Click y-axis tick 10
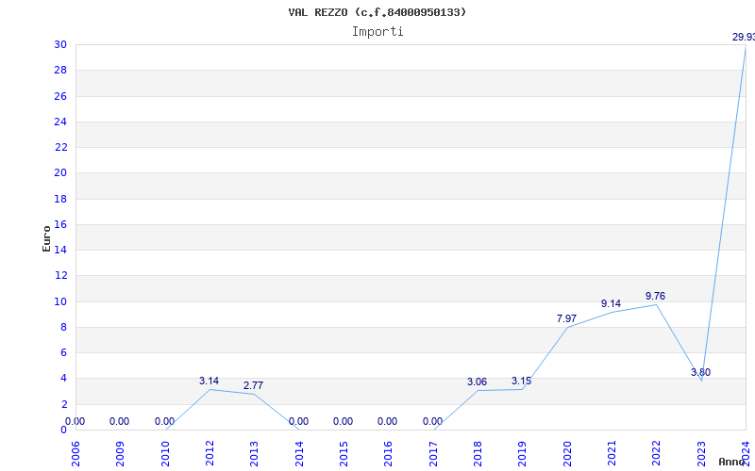The width and height of the screenshot is (755, 471). 60,301
